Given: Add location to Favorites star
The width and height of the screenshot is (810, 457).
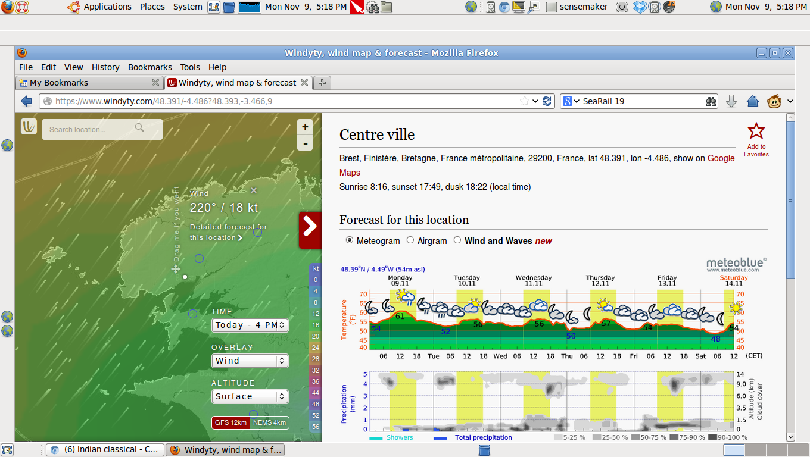Looking at the screenshot, I should [x=756, y=132].
